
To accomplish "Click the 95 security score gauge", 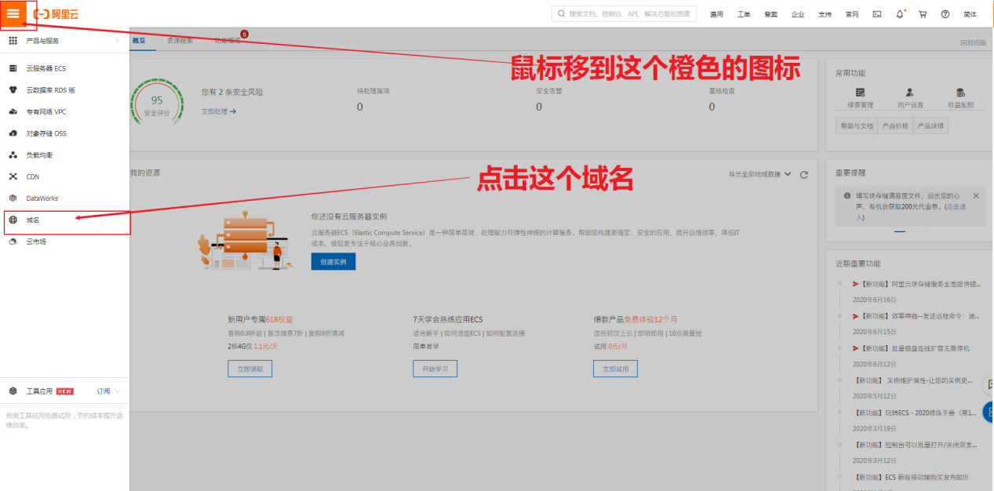I will pyautogui.click(x=157, y=101).
